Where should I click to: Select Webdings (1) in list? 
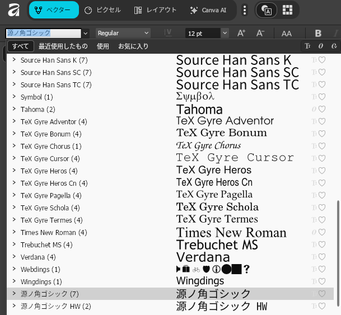coord(40,269)
